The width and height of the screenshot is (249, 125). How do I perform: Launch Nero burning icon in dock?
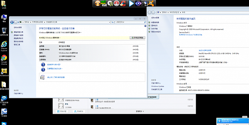click(x=117, y=3)
